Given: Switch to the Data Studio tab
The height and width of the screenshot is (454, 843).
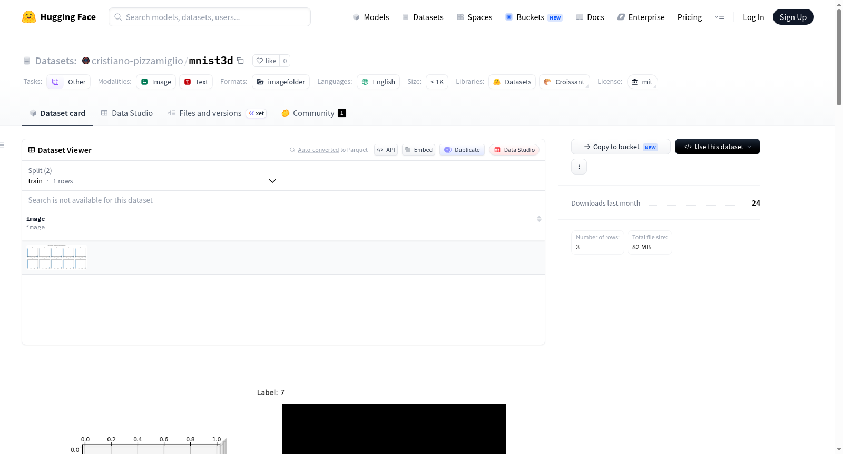Looking at the screenshot, I should click(x=127, y=113).
